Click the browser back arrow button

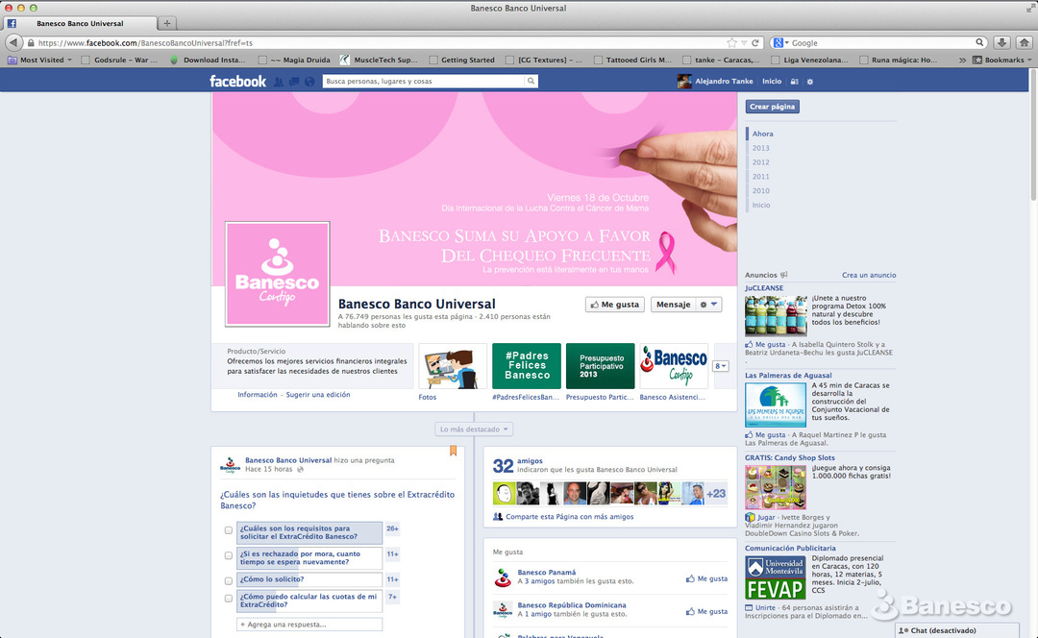tap(13, 43)
